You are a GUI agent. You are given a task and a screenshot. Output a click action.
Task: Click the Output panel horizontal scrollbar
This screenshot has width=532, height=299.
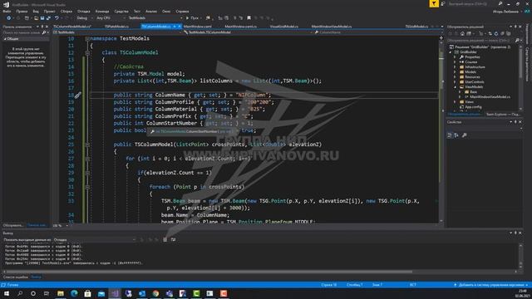click(209, 272)
